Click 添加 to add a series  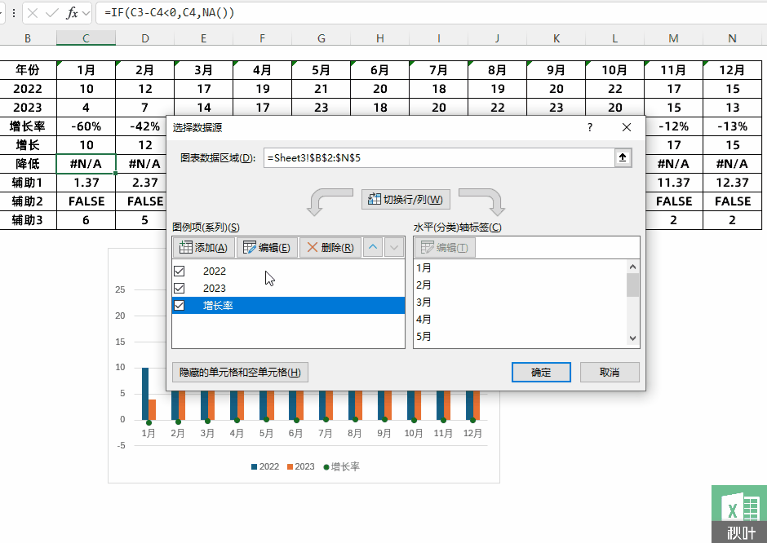(204, 247)
